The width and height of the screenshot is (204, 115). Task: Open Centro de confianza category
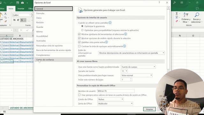coord(54,60)
